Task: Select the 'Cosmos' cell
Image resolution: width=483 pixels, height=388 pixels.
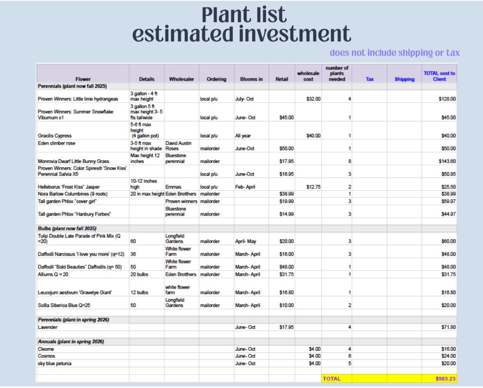Action: point(83,356)
